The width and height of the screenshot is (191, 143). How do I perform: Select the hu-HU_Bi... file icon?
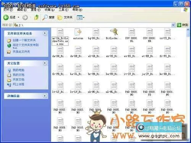pyautogui.click(x=114, y=68)
